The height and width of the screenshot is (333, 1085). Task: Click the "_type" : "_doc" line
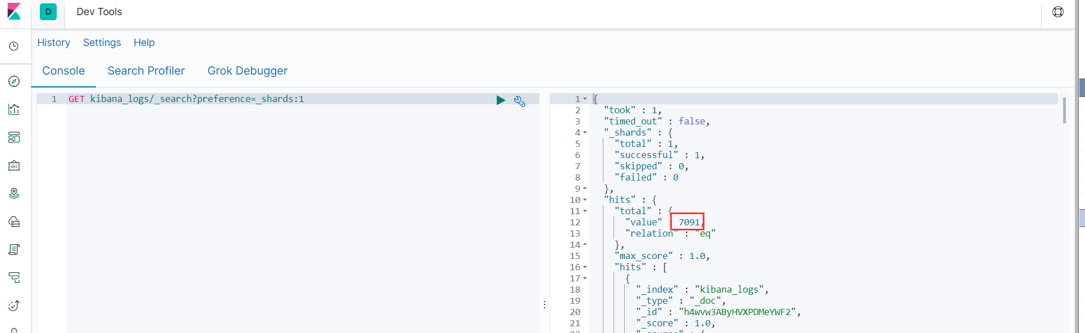pos(681,300)
